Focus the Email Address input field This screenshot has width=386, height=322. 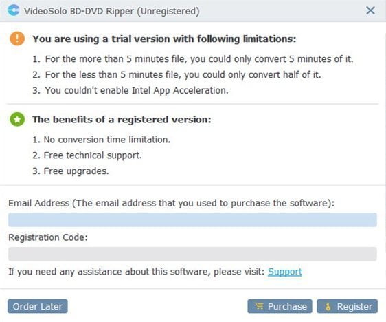pos(192,219)
